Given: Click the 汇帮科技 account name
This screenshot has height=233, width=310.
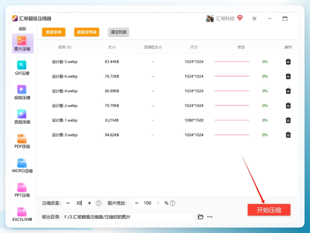Looking at the screenshot, I should point(225,18).
